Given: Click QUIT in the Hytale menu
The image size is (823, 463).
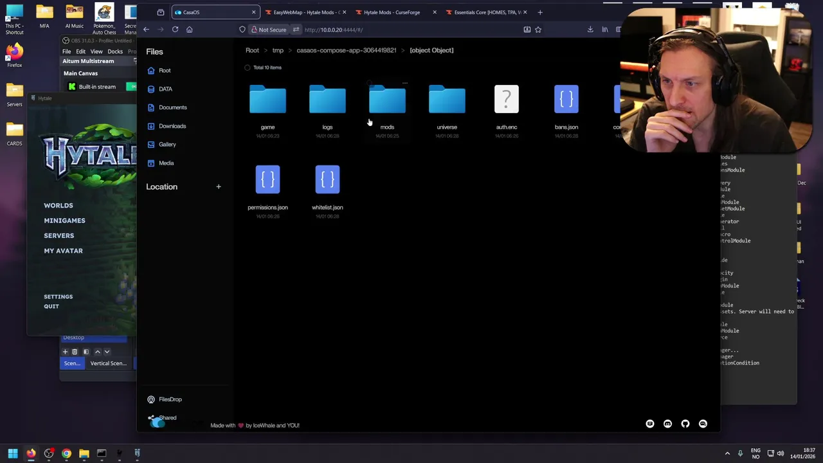Looking at the screenshot, I should point(51,306).
